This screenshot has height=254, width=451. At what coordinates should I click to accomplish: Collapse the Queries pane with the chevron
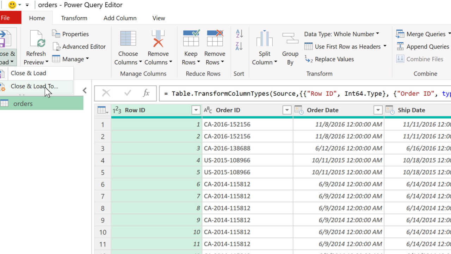pyautogui.click(x=85, y=91)
